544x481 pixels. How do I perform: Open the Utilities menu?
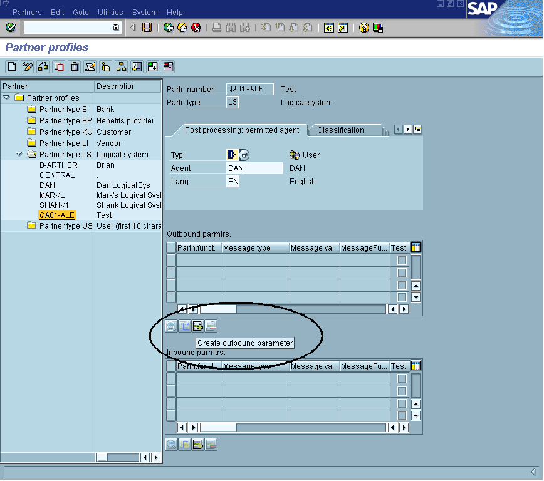point(110,12)
